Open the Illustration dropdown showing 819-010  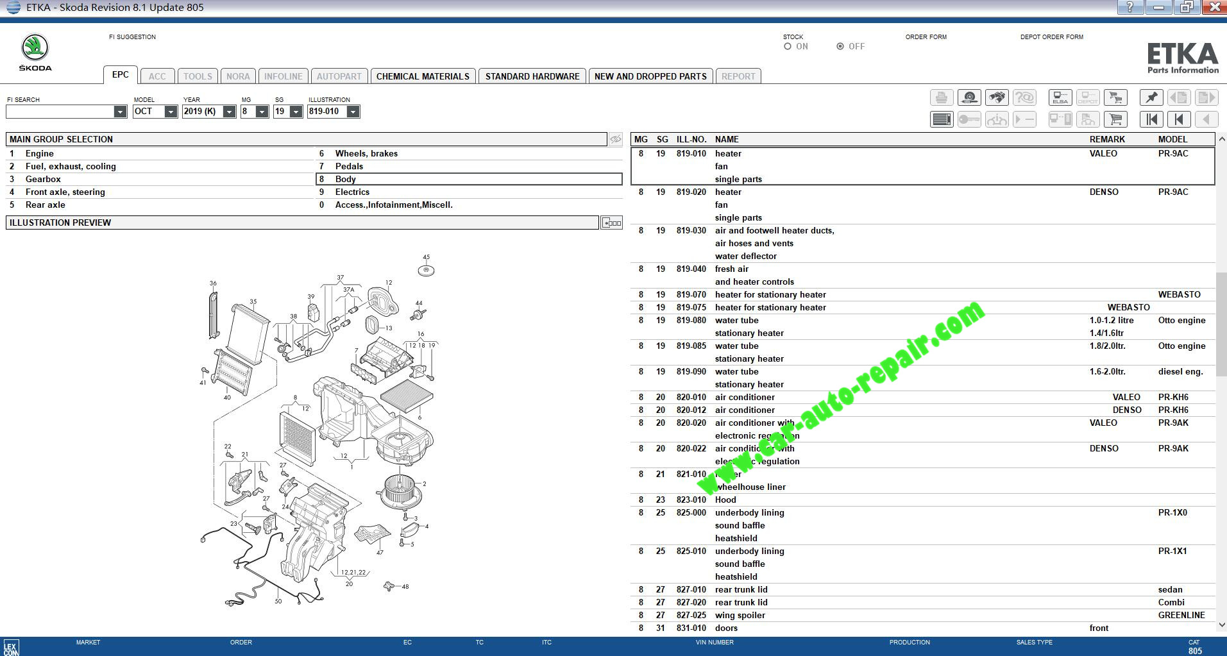[353, 112]
